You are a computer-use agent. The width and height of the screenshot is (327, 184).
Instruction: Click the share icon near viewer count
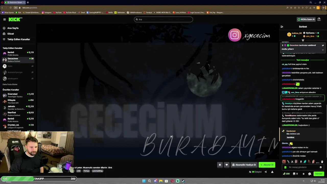click(265, 172)
